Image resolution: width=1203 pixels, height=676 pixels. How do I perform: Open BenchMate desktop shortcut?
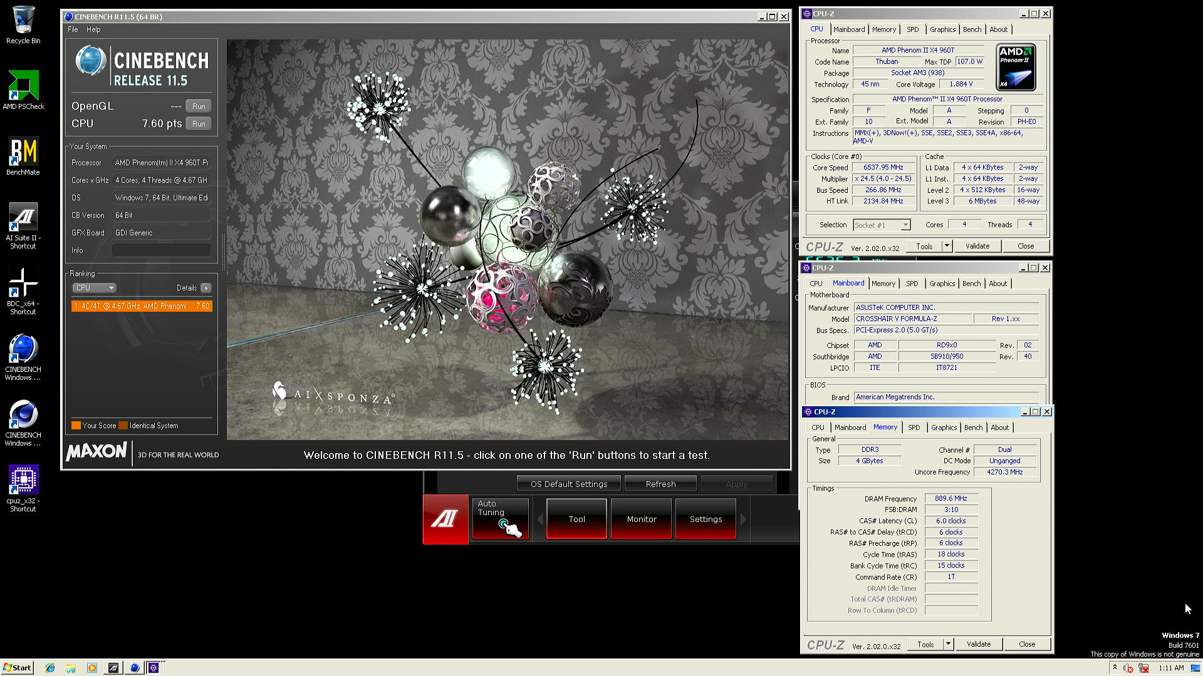(23, 156)
